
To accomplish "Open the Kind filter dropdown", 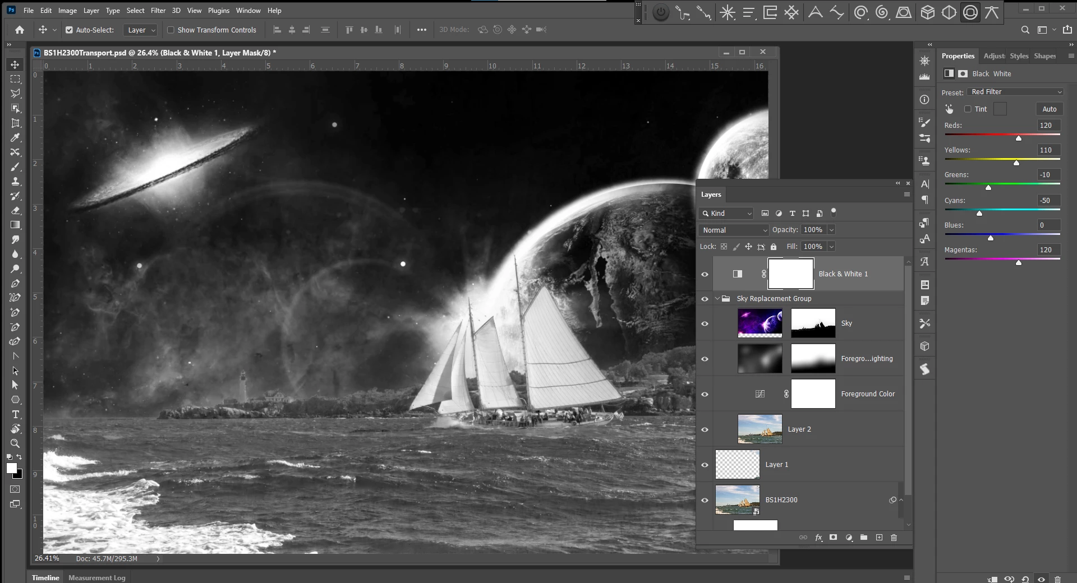I will 726,214.
